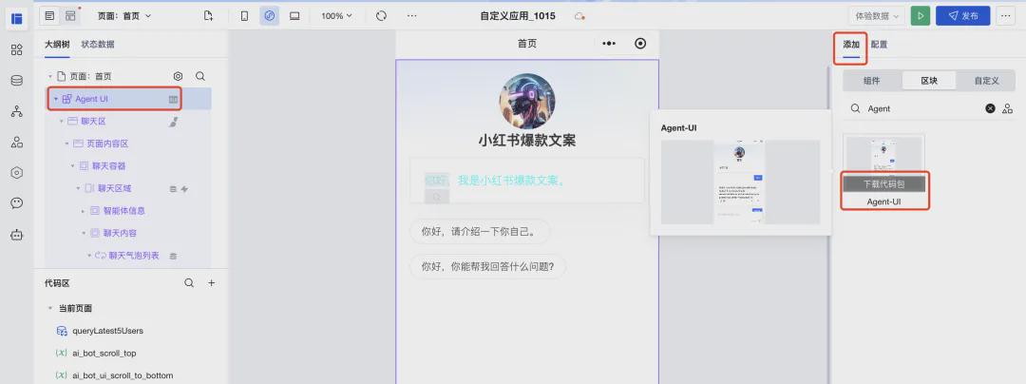Collapse the Agent UI node arrow
The image size is (1026, 384).
(56, 99)
